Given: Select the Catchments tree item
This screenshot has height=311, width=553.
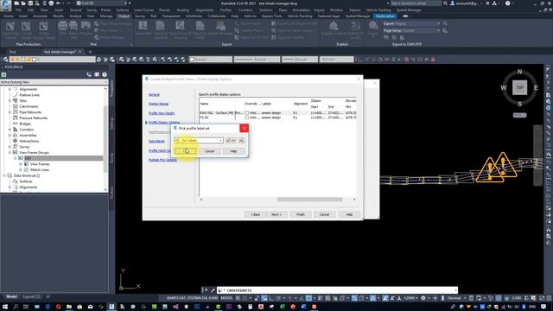Looking at the screenshot, I should pos(29,106).
